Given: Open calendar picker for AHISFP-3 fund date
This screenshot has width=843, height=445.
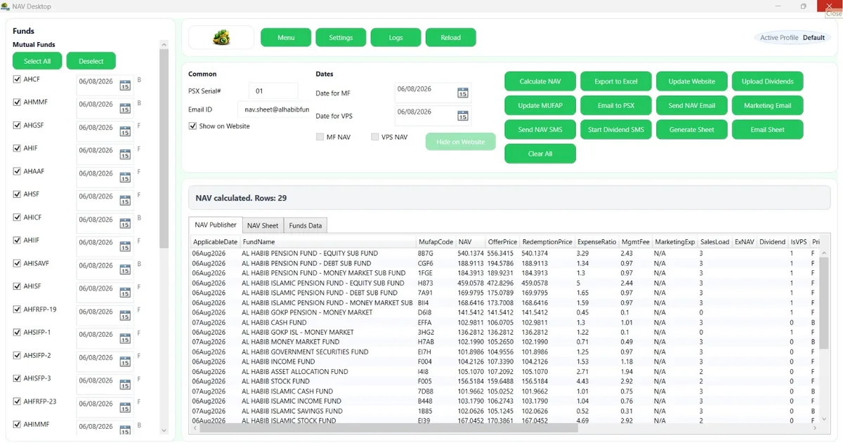Looking at the screenshot, I should coord(125,385).
